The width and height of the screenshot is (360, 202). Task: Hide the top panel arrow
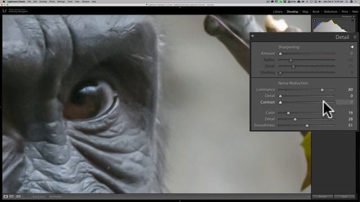click(x=180, y=7)
